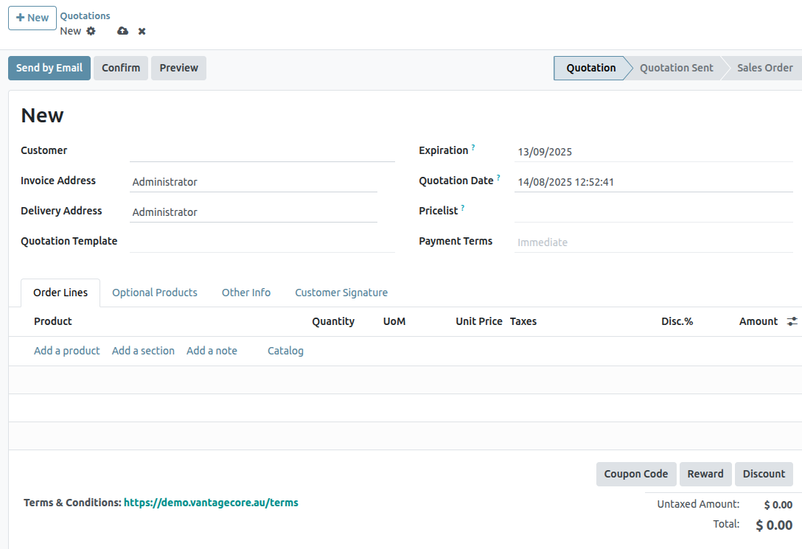The height and width of the screenshot is (549, 802).
Task: Click the Pricelist help question mark
Action: click(x=463, y=209)
